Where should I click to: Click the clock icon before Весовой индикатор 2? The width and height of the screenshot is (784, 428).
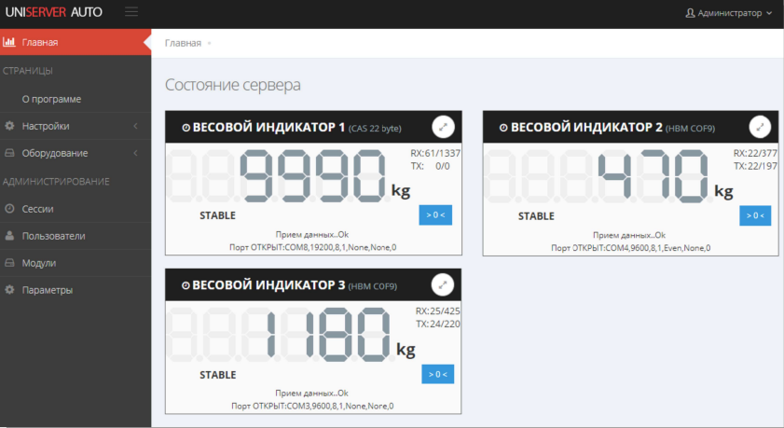coord(503,128)
